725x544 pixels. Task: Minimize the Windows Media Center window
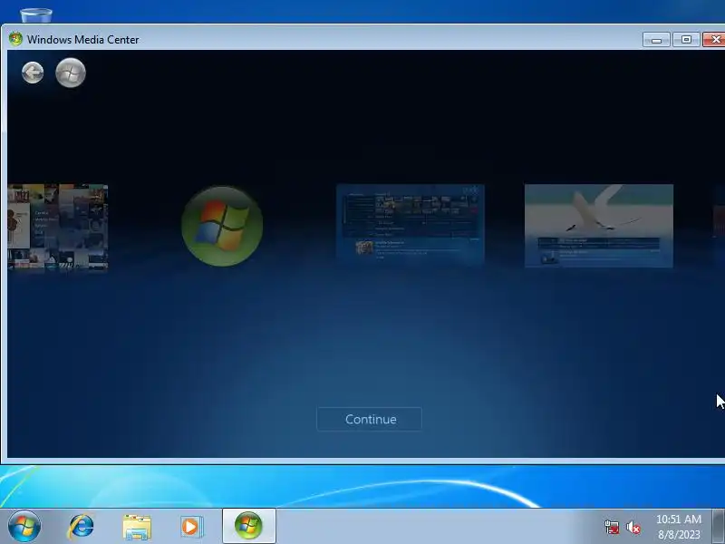655,40
